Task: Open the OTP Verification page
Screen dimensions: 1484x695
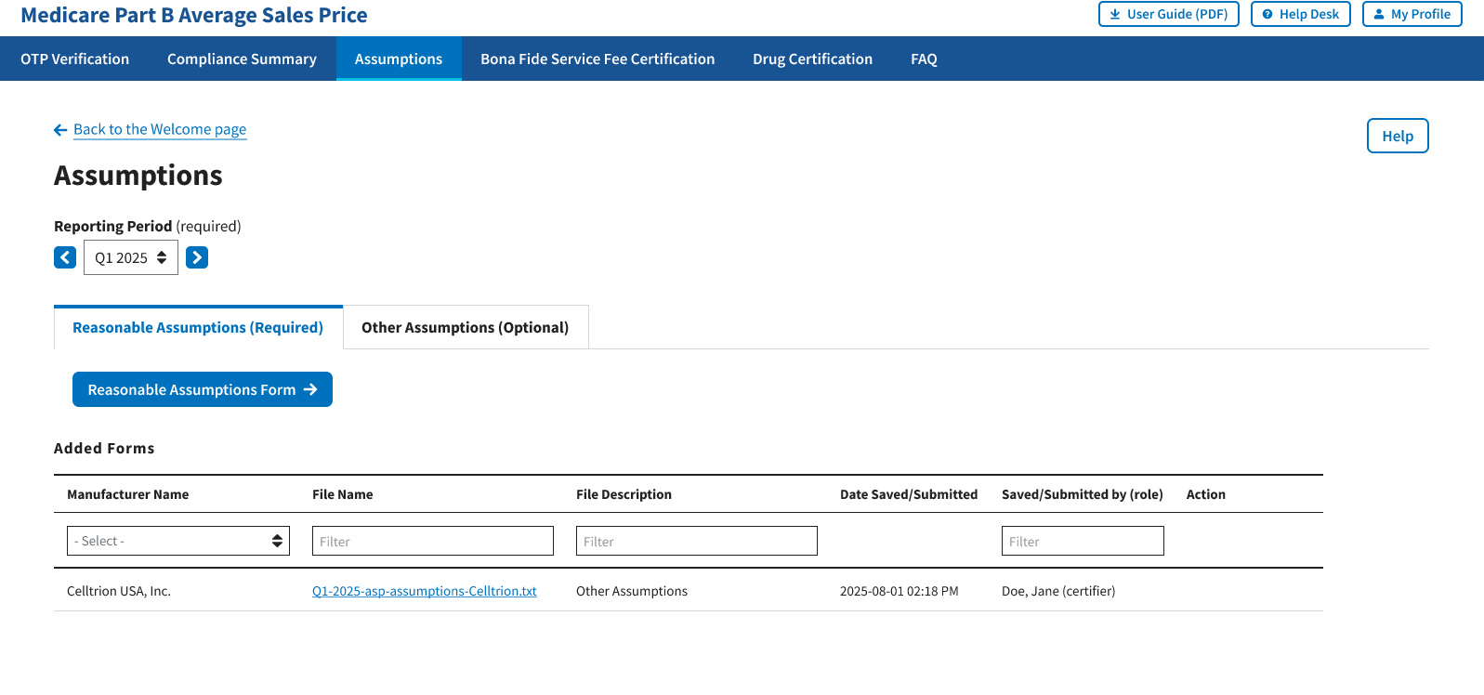Action: 75,59
